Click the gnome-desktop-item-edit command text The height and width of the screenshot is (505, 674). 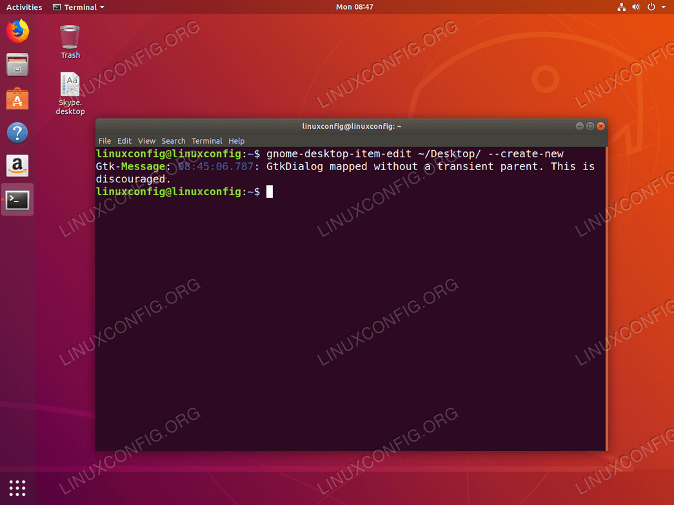tap(339, 154)
